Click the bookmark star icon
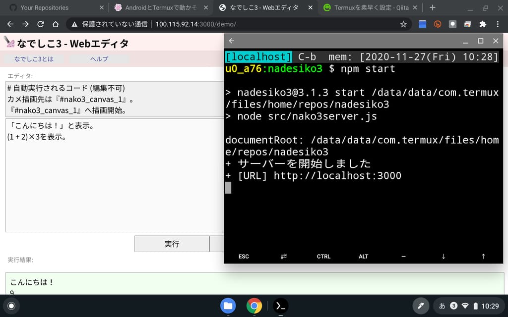 (403, 24)
